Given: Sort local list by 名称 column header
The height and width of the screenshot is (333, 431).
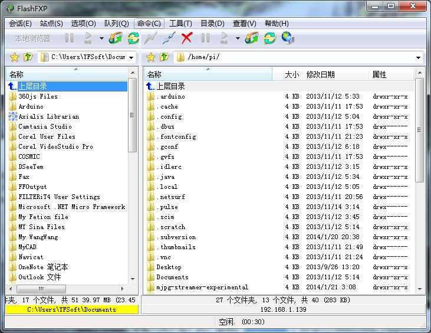Looking at the screenshot, I should pyautogui.click(x=67, y=74).
